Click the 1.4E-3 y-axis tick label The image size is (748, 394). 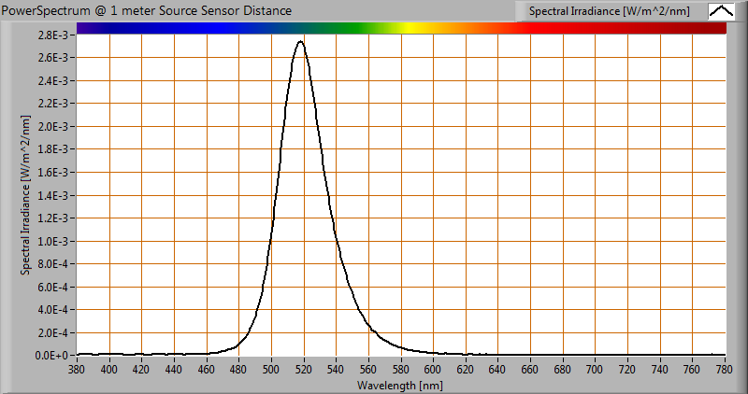pos(51,195)
